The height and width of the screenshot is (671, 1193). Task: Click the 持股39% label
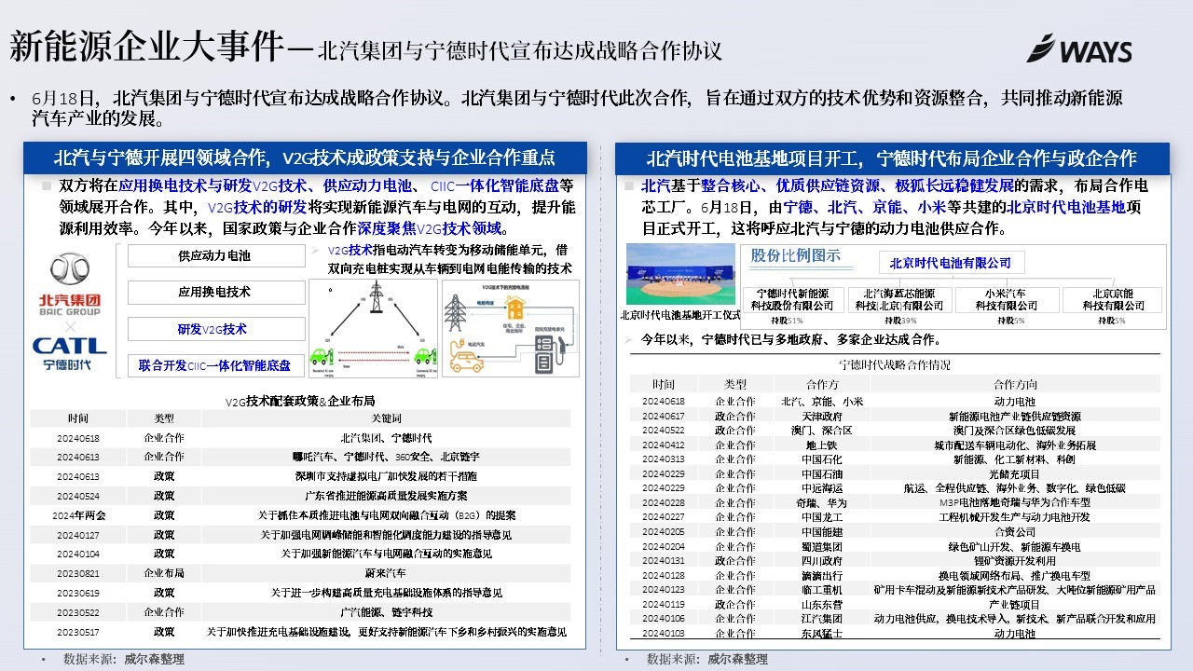click(x=900, y=321)
